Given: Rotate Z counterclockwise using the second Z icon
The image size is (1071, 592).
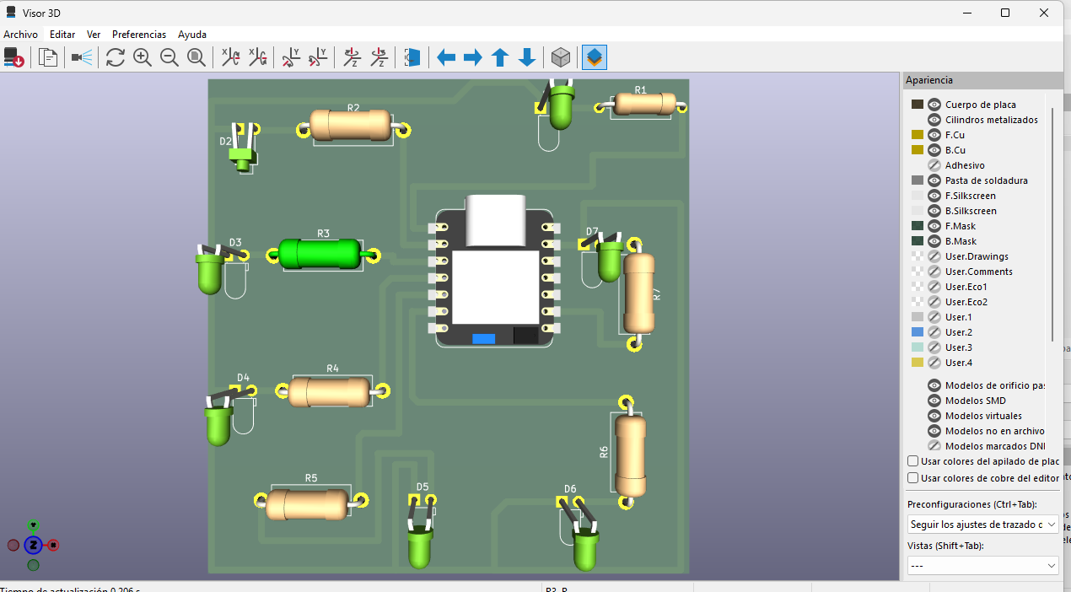Looking at the screenshot, I should pos(379,57).
